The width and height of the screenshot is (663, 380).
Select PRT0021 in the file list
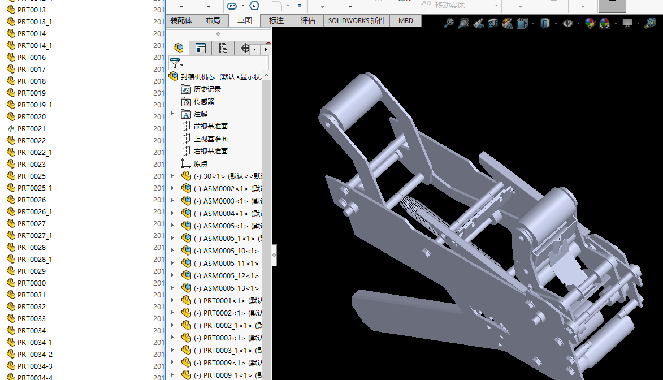(31, 128)
